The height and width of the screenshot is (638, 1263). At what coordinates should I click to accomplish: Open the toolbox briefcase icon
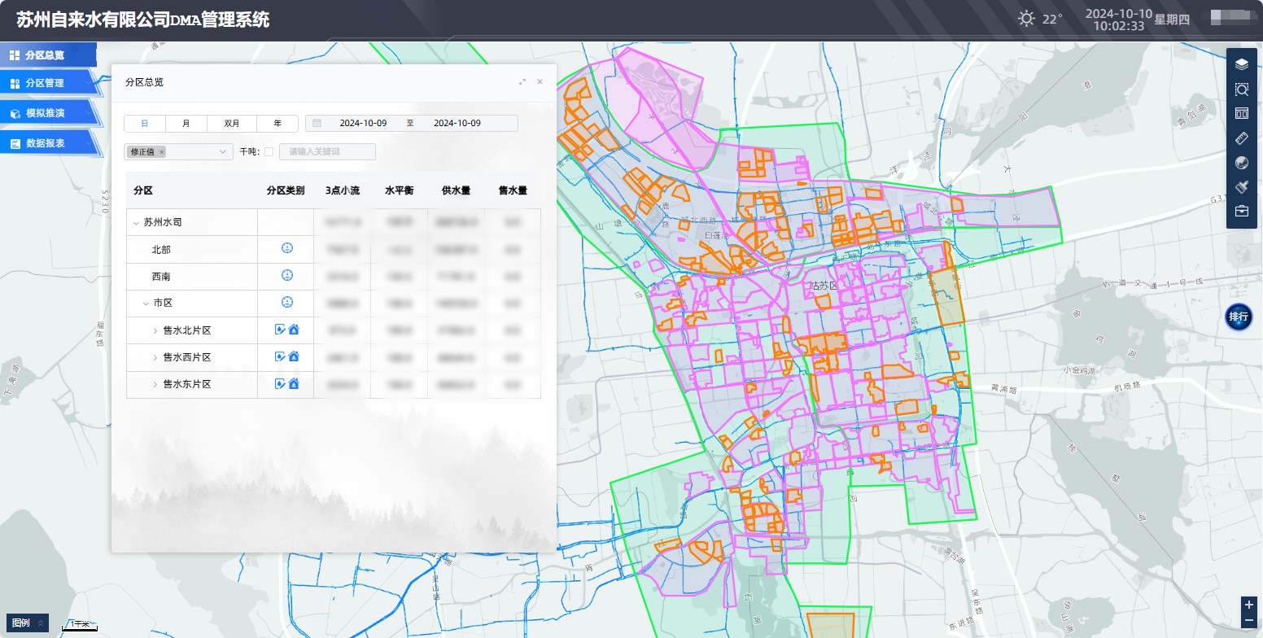1241,212
